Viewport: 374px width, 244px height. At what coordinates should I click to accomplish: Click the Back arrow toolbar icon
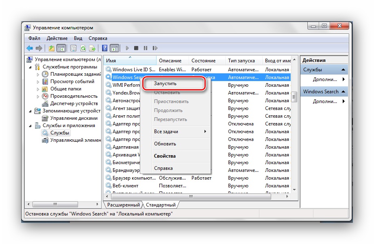(x=30, y=48)
